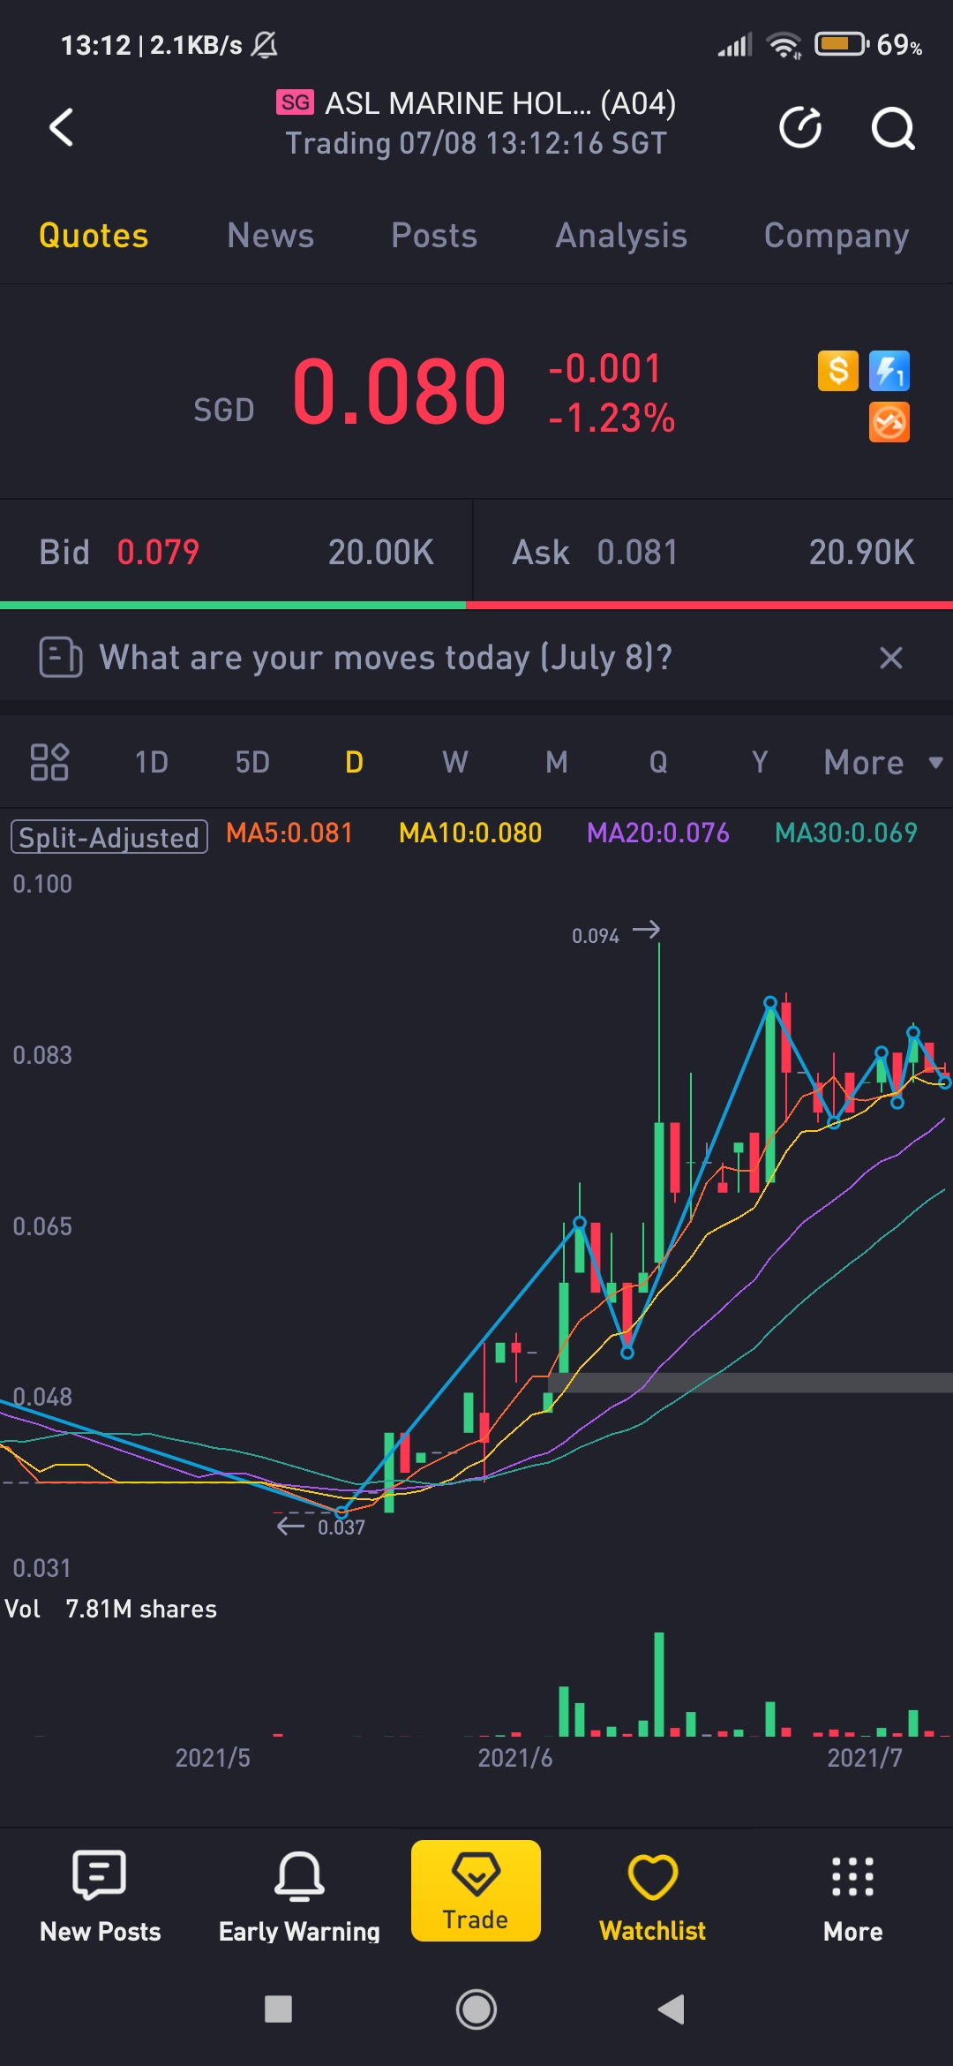Tap the yellow Trade button

(476, 1890)
